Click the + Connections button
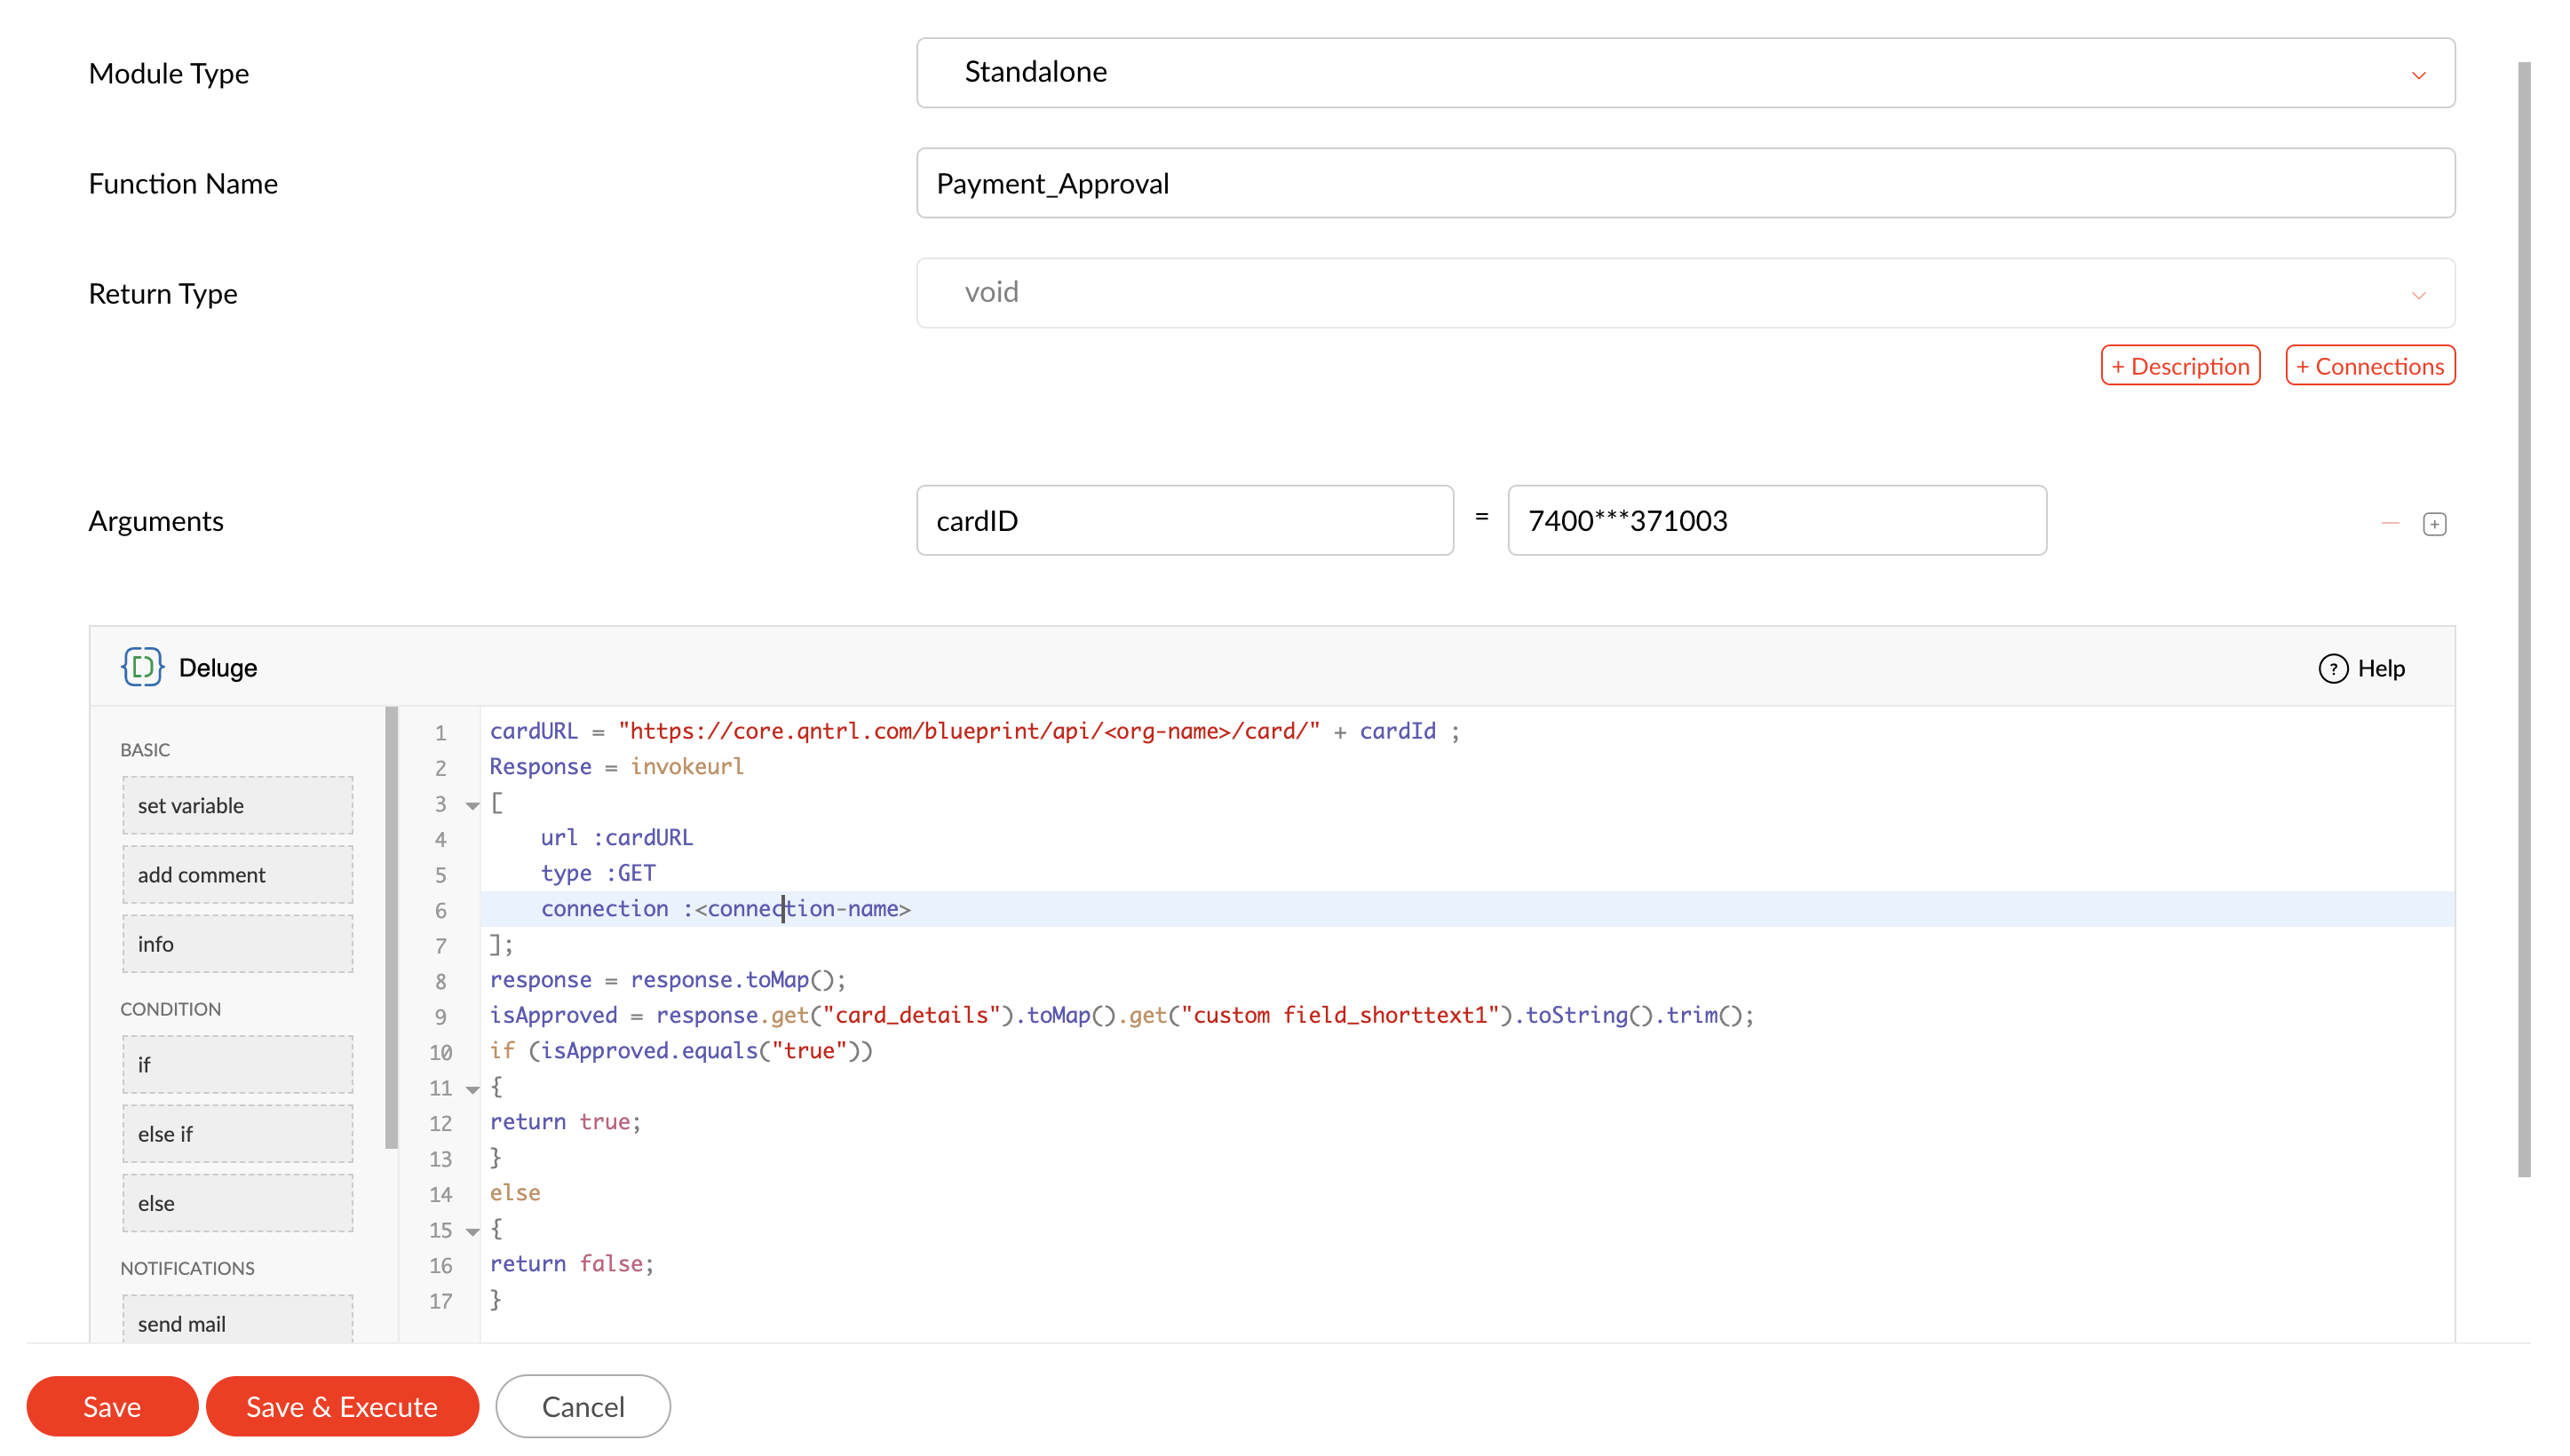This screenshot has width=2570, height=1456. point(2369,366)
